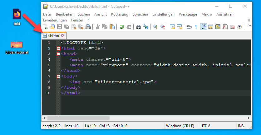261x135 pixels.
Task: Click length : 212 in status bar
Action: click(x=51, y=126)
